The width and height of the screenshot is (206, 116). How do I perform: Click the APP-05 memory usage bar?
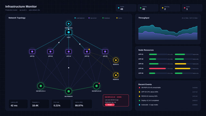coord(184,73)
